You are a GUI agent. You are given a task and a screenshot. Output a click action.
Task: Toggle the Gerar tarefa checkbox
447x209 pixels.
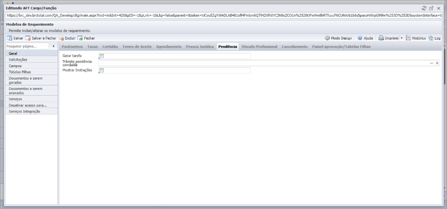point(102,56)
